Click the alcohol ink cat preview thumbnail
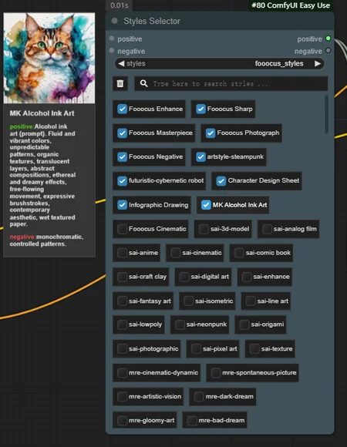The width and height of the screenshot is (347, 447). coord(49,58)
